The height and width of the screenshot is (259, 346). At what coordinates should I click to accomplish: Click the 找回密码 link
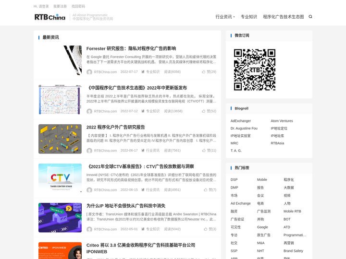coord(78,6)
